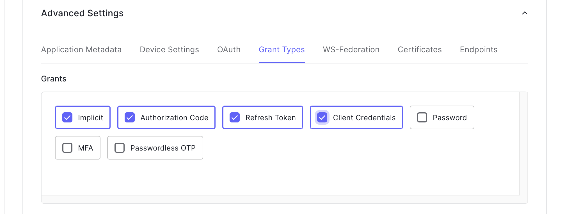The width and height of the screenshot is (563, 214).
Task: Select the Grant Types tab
Action: tap(281, 49)
